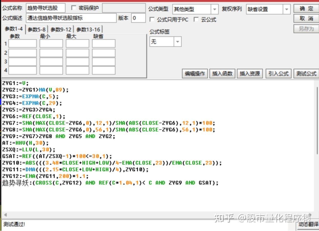The height and width of the screenshot is (231, 319).
Task: Click parameter 4 name field
Action: (x=23, y=70)
